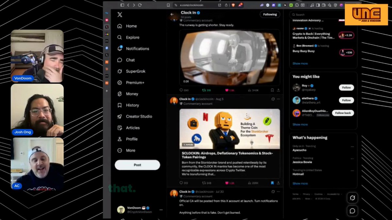Reply to article post showing 313
The image size is (392, 220).
pos(184,183)
